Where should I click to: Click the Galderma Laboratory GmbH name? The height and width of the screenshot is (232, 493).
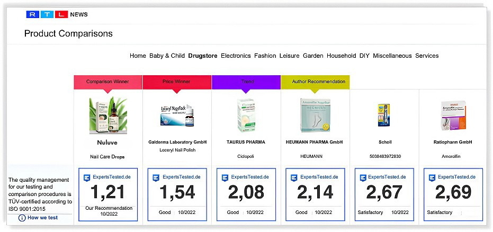pyautogui.click(x=177, y=142)
